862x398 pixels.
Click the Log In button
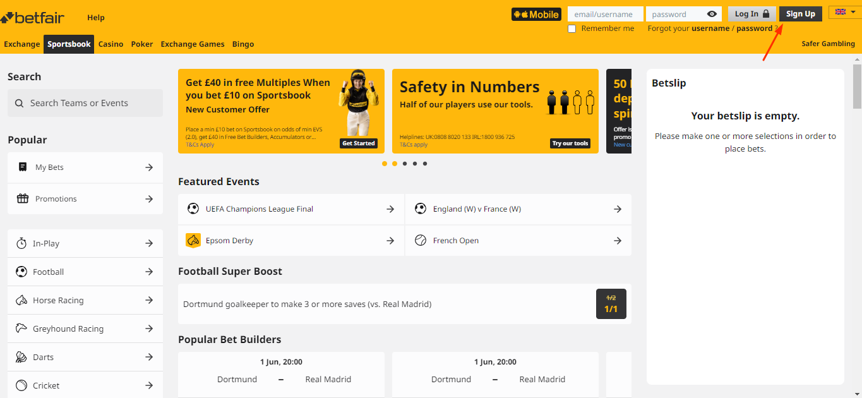[x=752, y=14]
